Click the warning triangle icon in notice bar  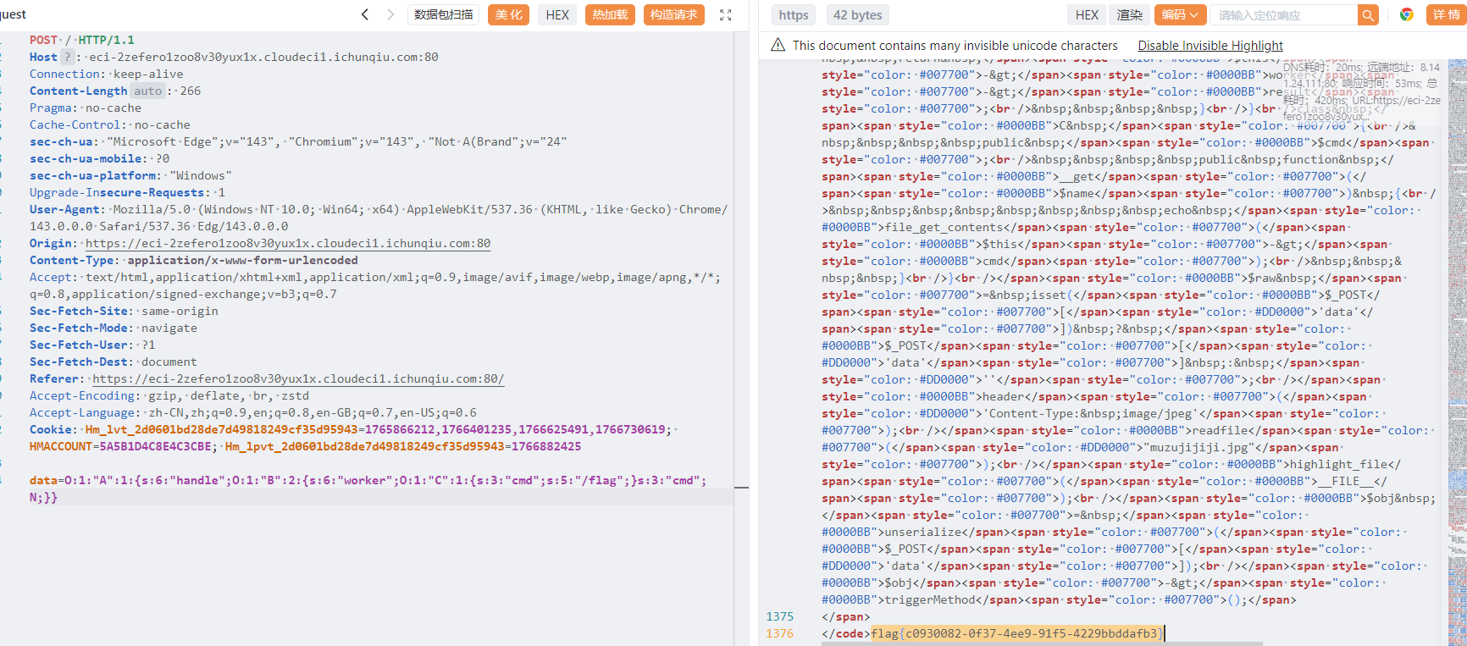click(777, 45)
